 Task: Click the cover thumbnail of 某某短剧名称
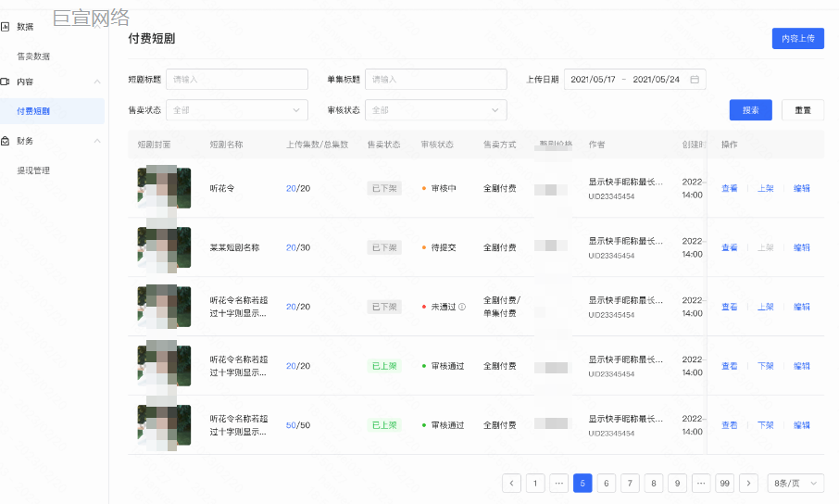(164, 247)
